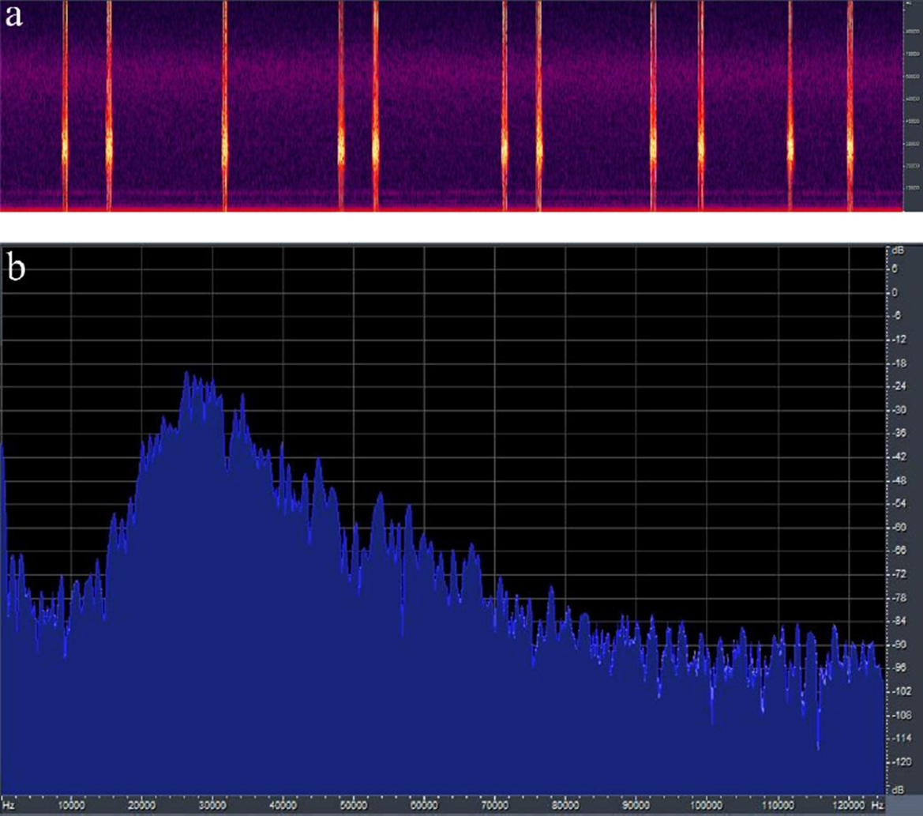Click the dB unit label atop amplitude scale
Image resolution: width=923 pixels, height=816 pixels.
click(897, 250)
